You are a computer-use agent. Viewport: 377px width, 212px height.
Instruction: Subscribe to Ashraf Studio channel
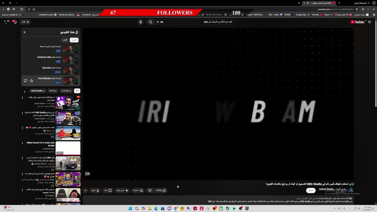pos(311,191)
